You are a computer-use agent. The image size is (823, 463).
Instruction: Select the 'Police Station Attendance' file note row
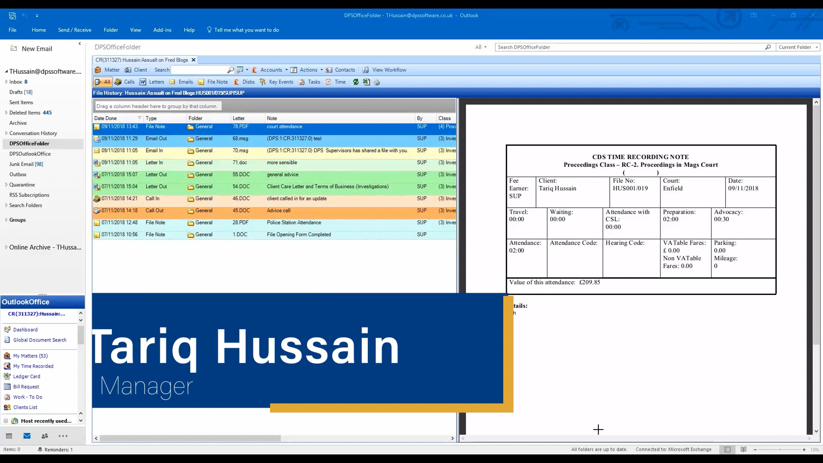(x=274, y=223)
